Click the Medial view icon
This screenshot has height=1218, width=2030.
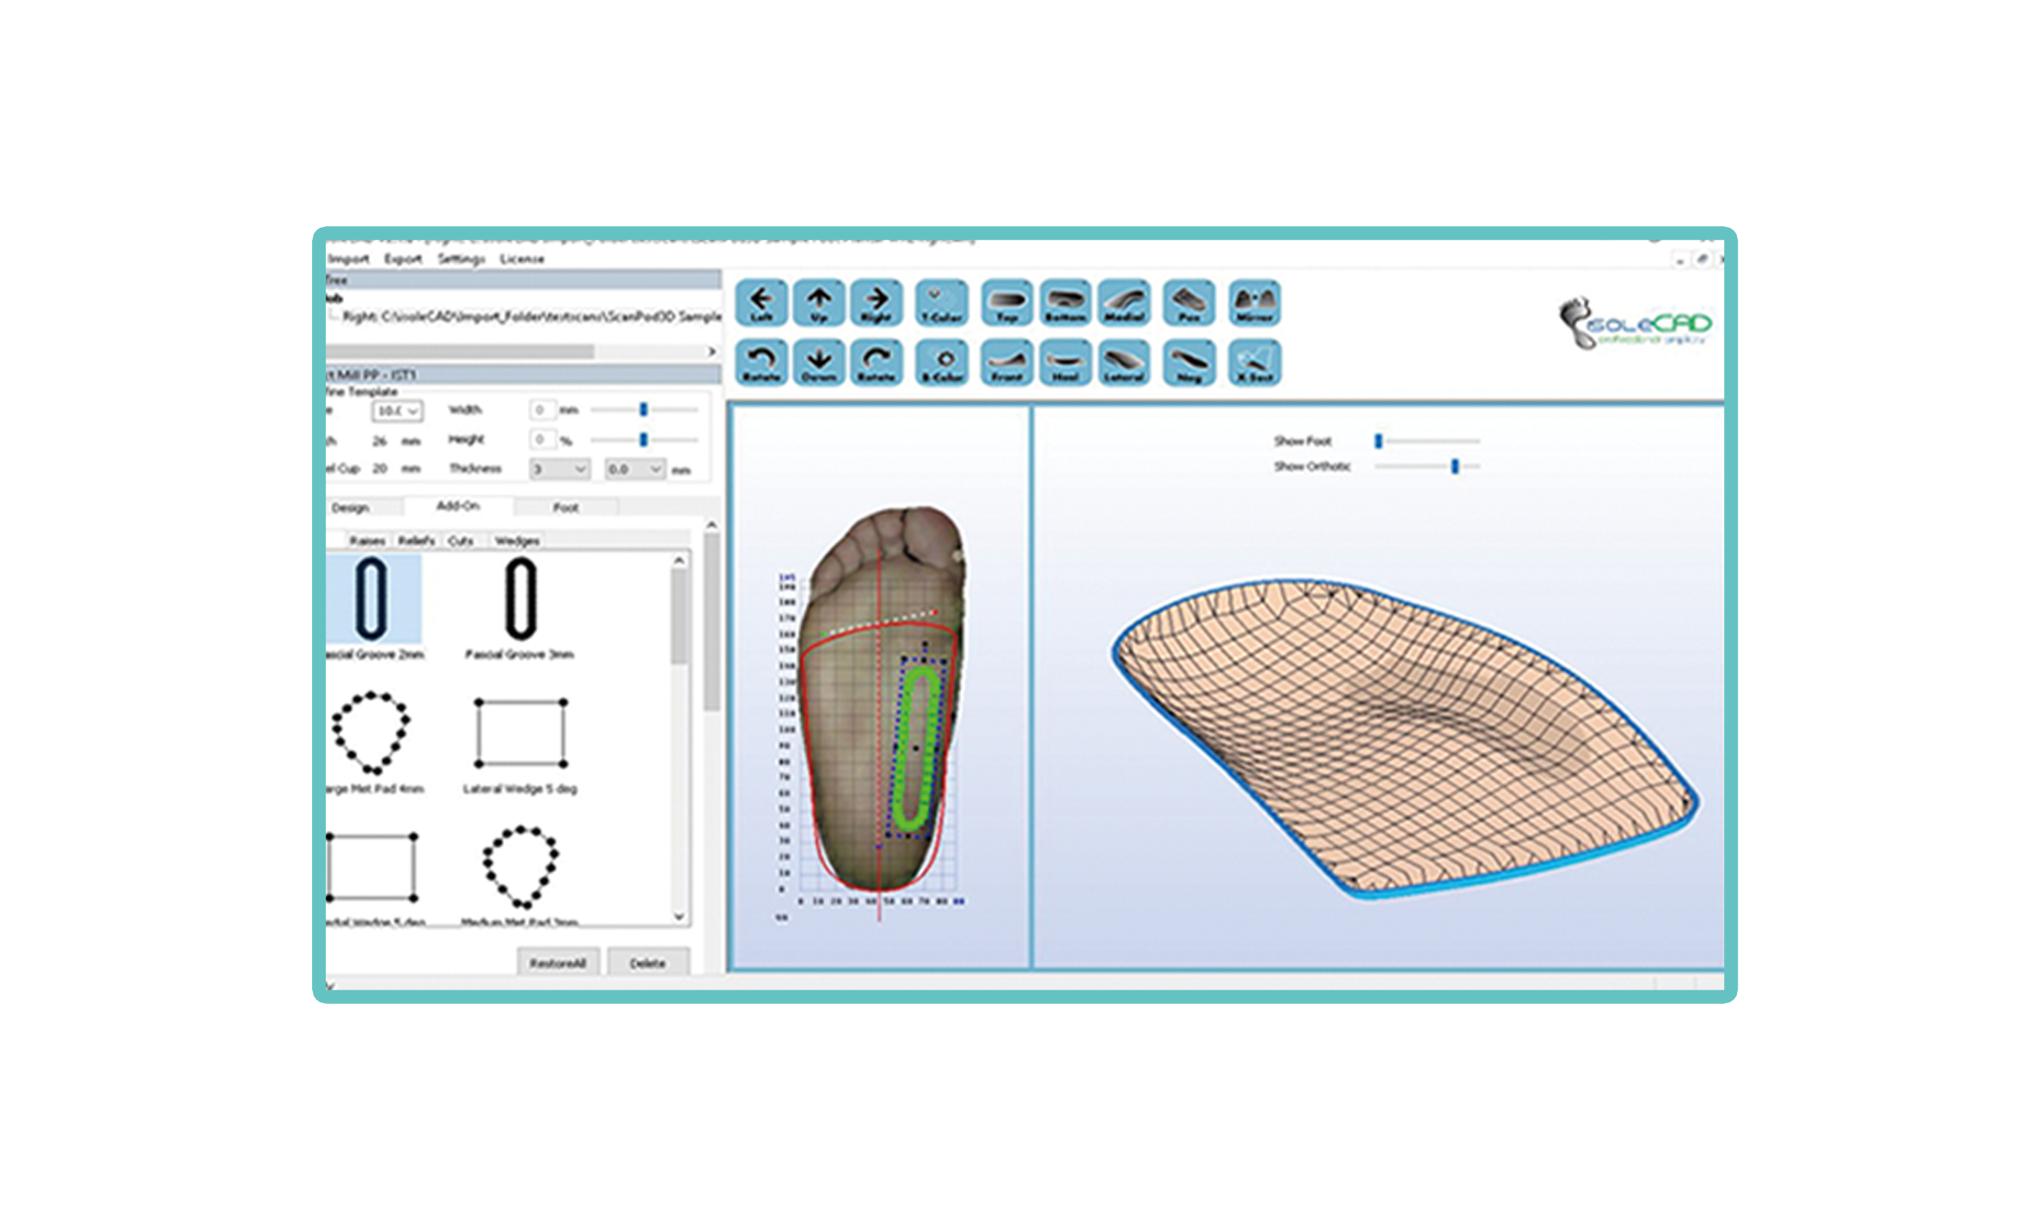point(1123,303)
